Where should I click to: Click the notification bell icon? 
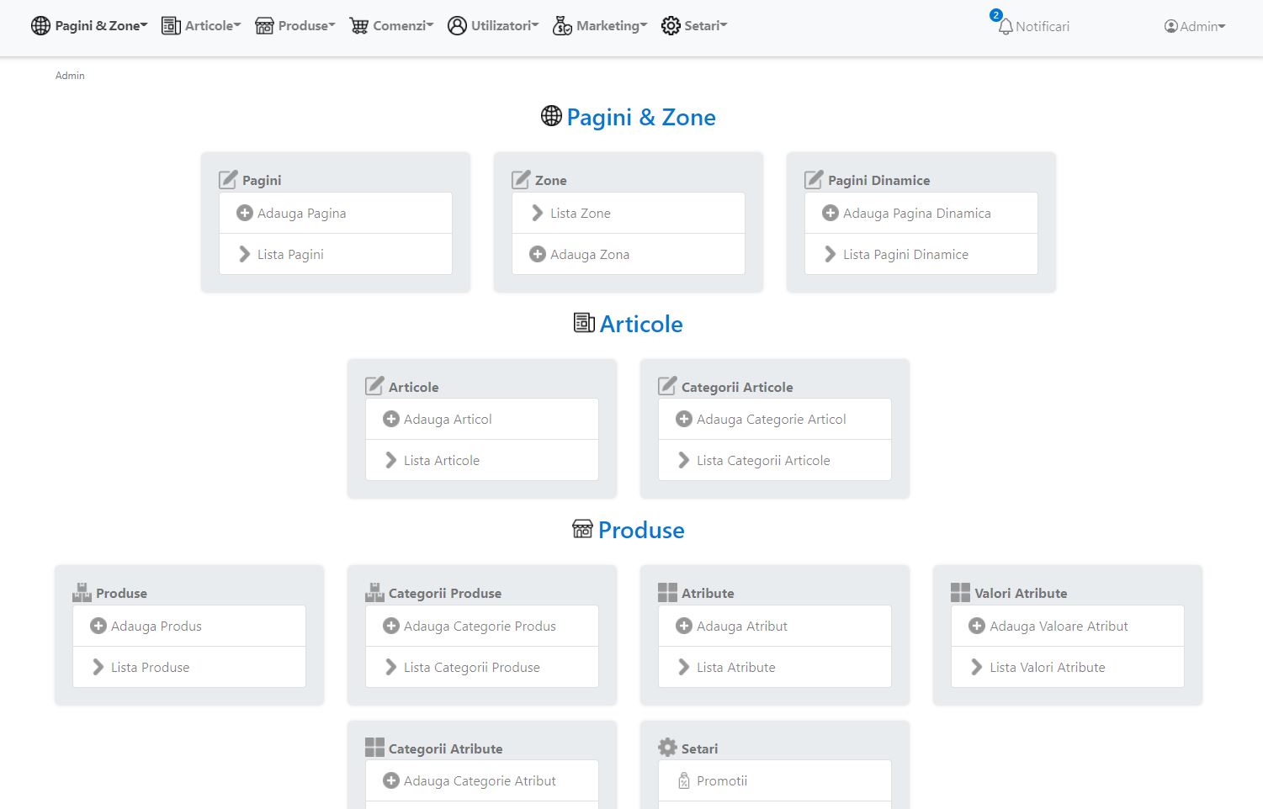[x=1006, y=27]
